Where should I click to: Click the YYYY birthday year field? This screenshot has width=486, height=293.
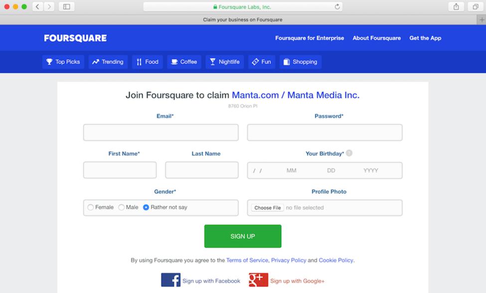tap(371, 170)
